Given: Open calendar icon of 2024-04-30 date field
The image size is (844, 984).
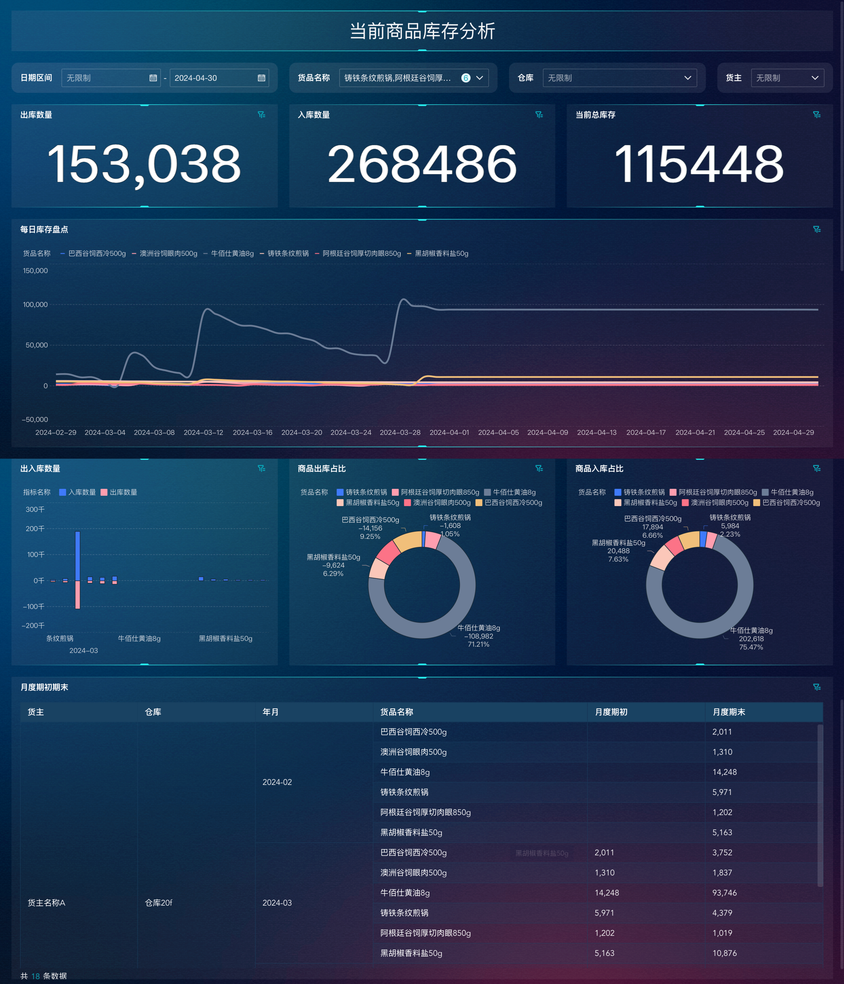Looking at the screenshot, I should (261, 78).
